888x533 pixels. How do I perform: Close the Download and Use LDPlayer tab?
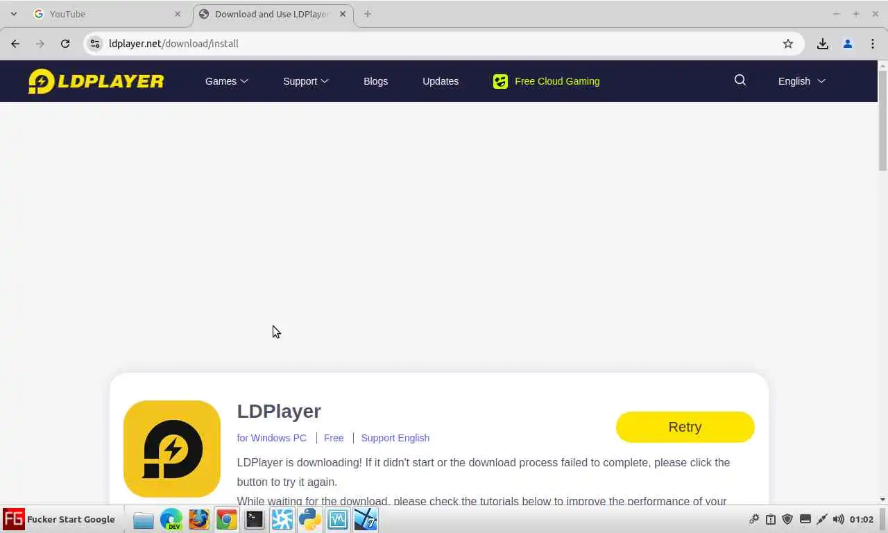(343, 14)
